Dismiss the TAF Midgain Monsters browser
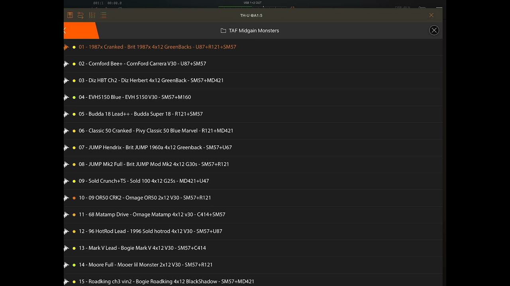Screen dimensions: 510x286 (434, 30)
